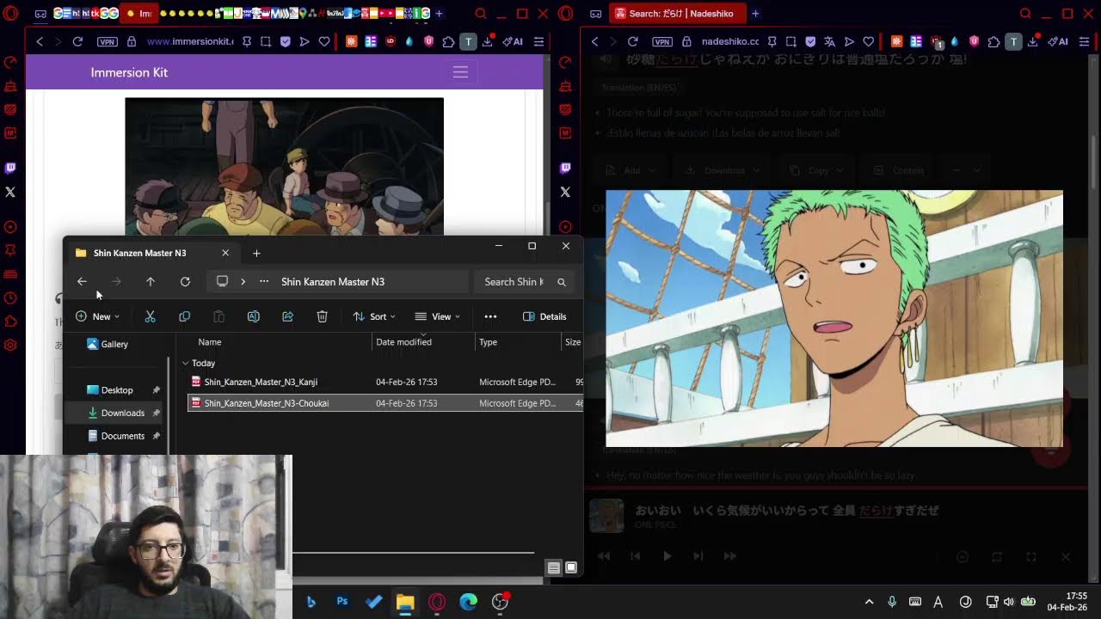The height and width of the screenshot is (619, 1101).
Task: Open the Immersion Kit hamburger menu
Action: [460, 72]
